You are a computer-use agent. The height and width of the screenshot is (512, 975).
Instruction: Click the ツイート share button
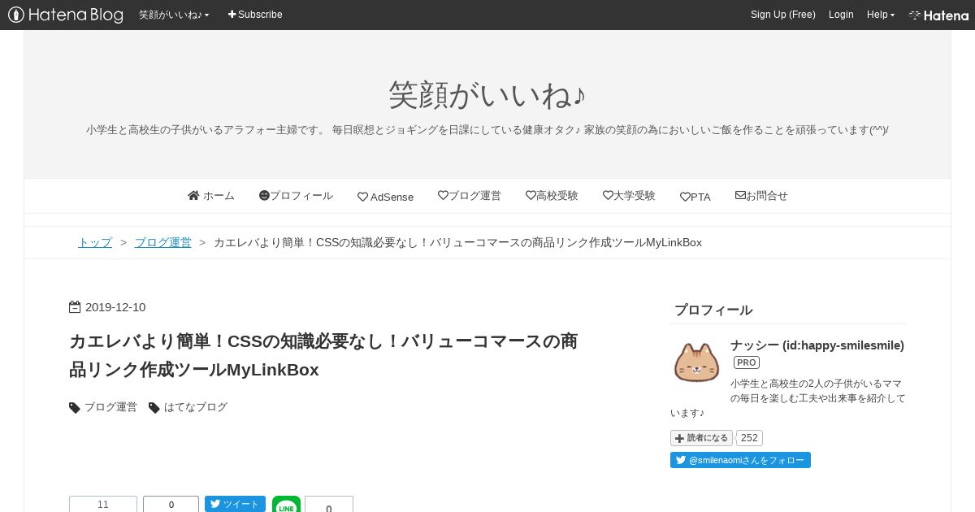(x=235, y=504)
